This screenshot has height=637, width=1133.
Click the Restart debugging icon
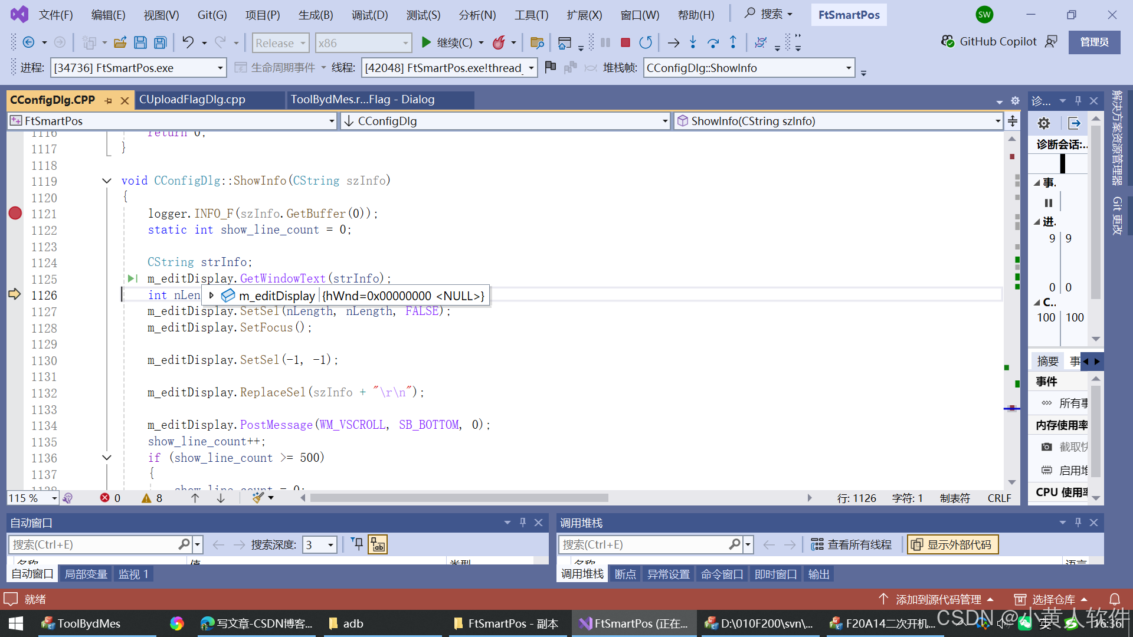coord(646,42)
